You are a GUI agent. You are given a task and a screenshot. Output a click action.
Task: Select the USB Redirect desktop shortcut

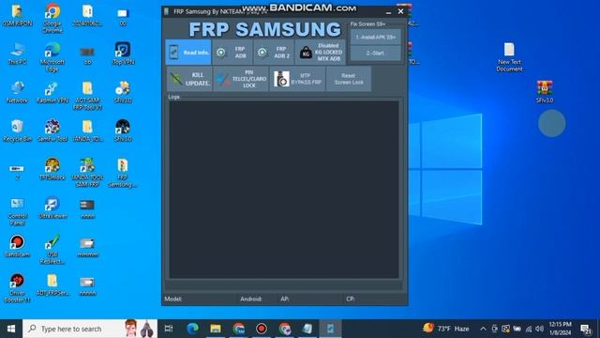point(52,250)
